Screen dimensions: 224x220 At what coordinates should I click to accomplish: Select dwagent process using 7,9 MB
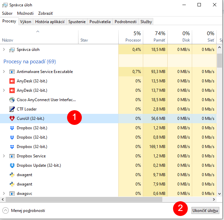[108, 184]
